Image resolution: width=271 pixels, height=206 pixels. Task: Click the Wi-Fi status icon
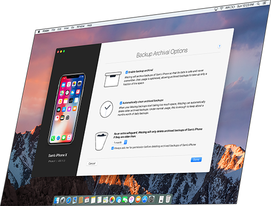221,8
